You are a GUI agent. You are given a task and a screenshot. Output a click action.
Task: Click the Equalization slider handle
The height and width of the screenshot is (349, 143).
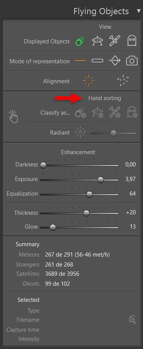pyautogui.click(x=89, y=194)
